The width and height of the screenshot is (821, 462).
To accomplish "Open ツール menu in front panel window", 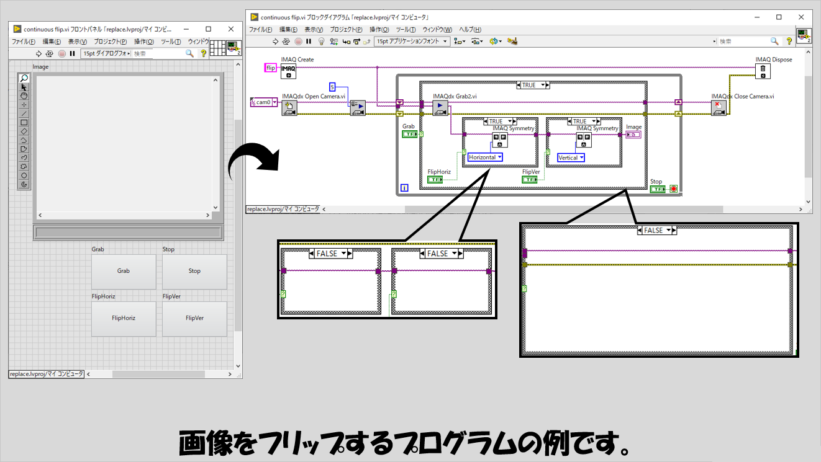I will (171, 42).
